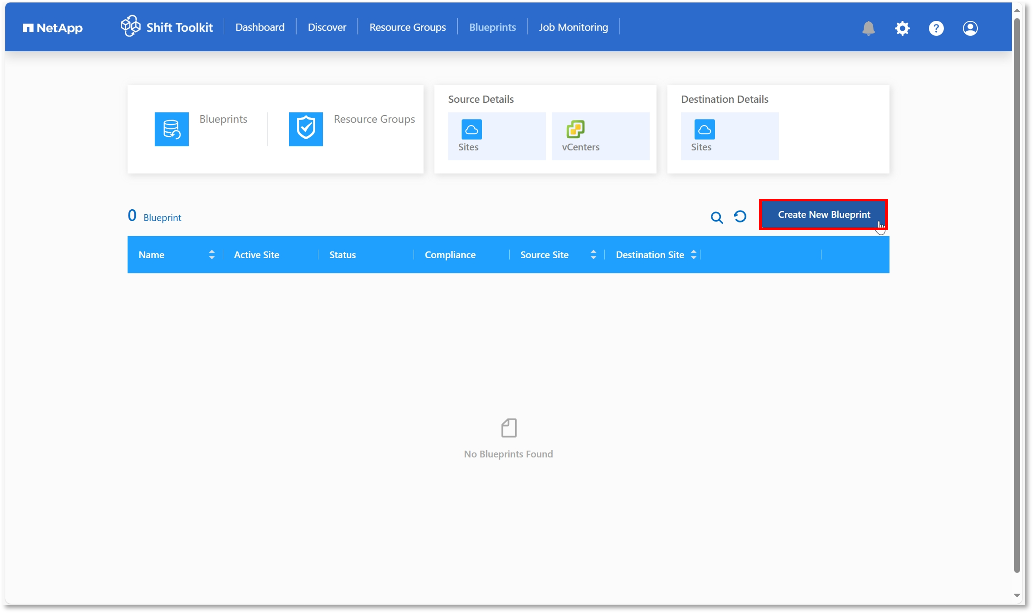Image resolution: width=1033 pixels, height=613 pixels.
Task: Open the Job Monitoring tab
Action: click(x=573, y=27)
